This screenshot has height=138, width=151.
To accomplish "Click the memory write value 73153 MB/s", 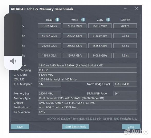I will tap(75, 26).
